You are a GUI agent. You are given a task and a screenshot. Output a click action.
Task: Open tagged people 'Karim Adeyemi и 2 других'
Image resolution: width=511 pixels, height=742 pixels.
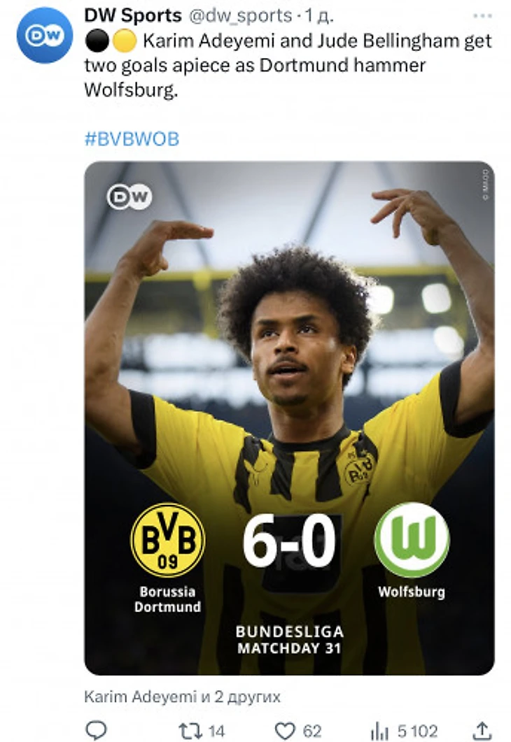[182, 697]
